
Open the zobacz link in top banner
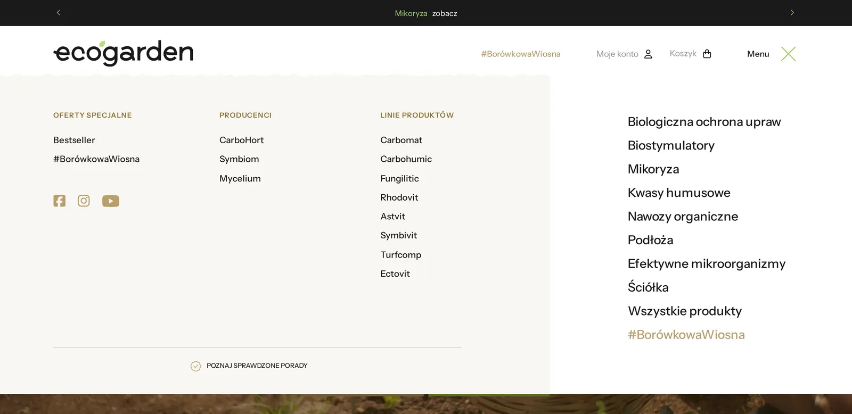(445, 13)
